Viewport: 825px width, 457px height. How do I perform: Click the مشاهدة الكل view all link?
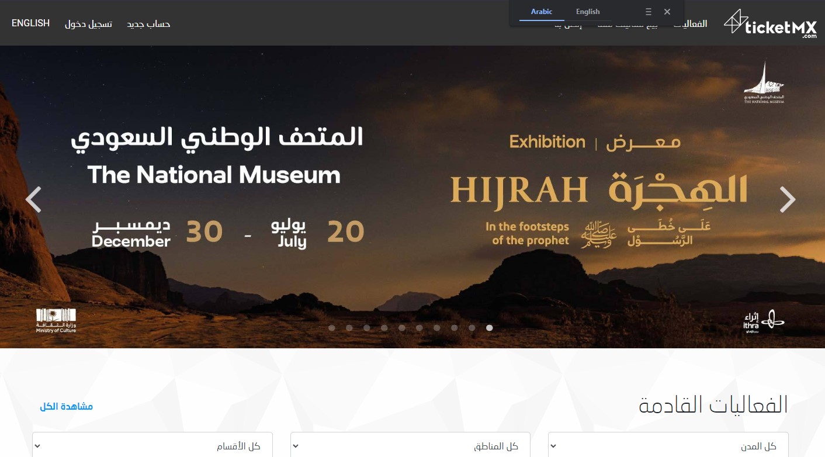67,406
